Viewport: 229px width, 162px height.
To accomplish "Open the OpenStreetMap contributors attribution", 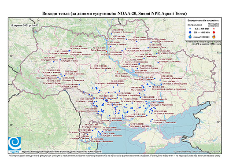I will tap(197, 151).
